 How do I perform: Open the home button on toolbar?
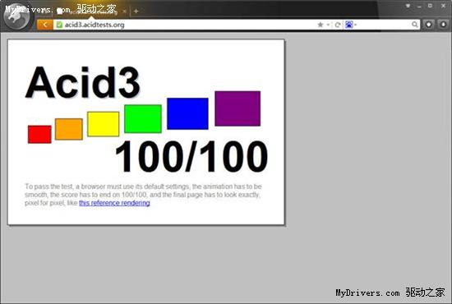point(429,25)
